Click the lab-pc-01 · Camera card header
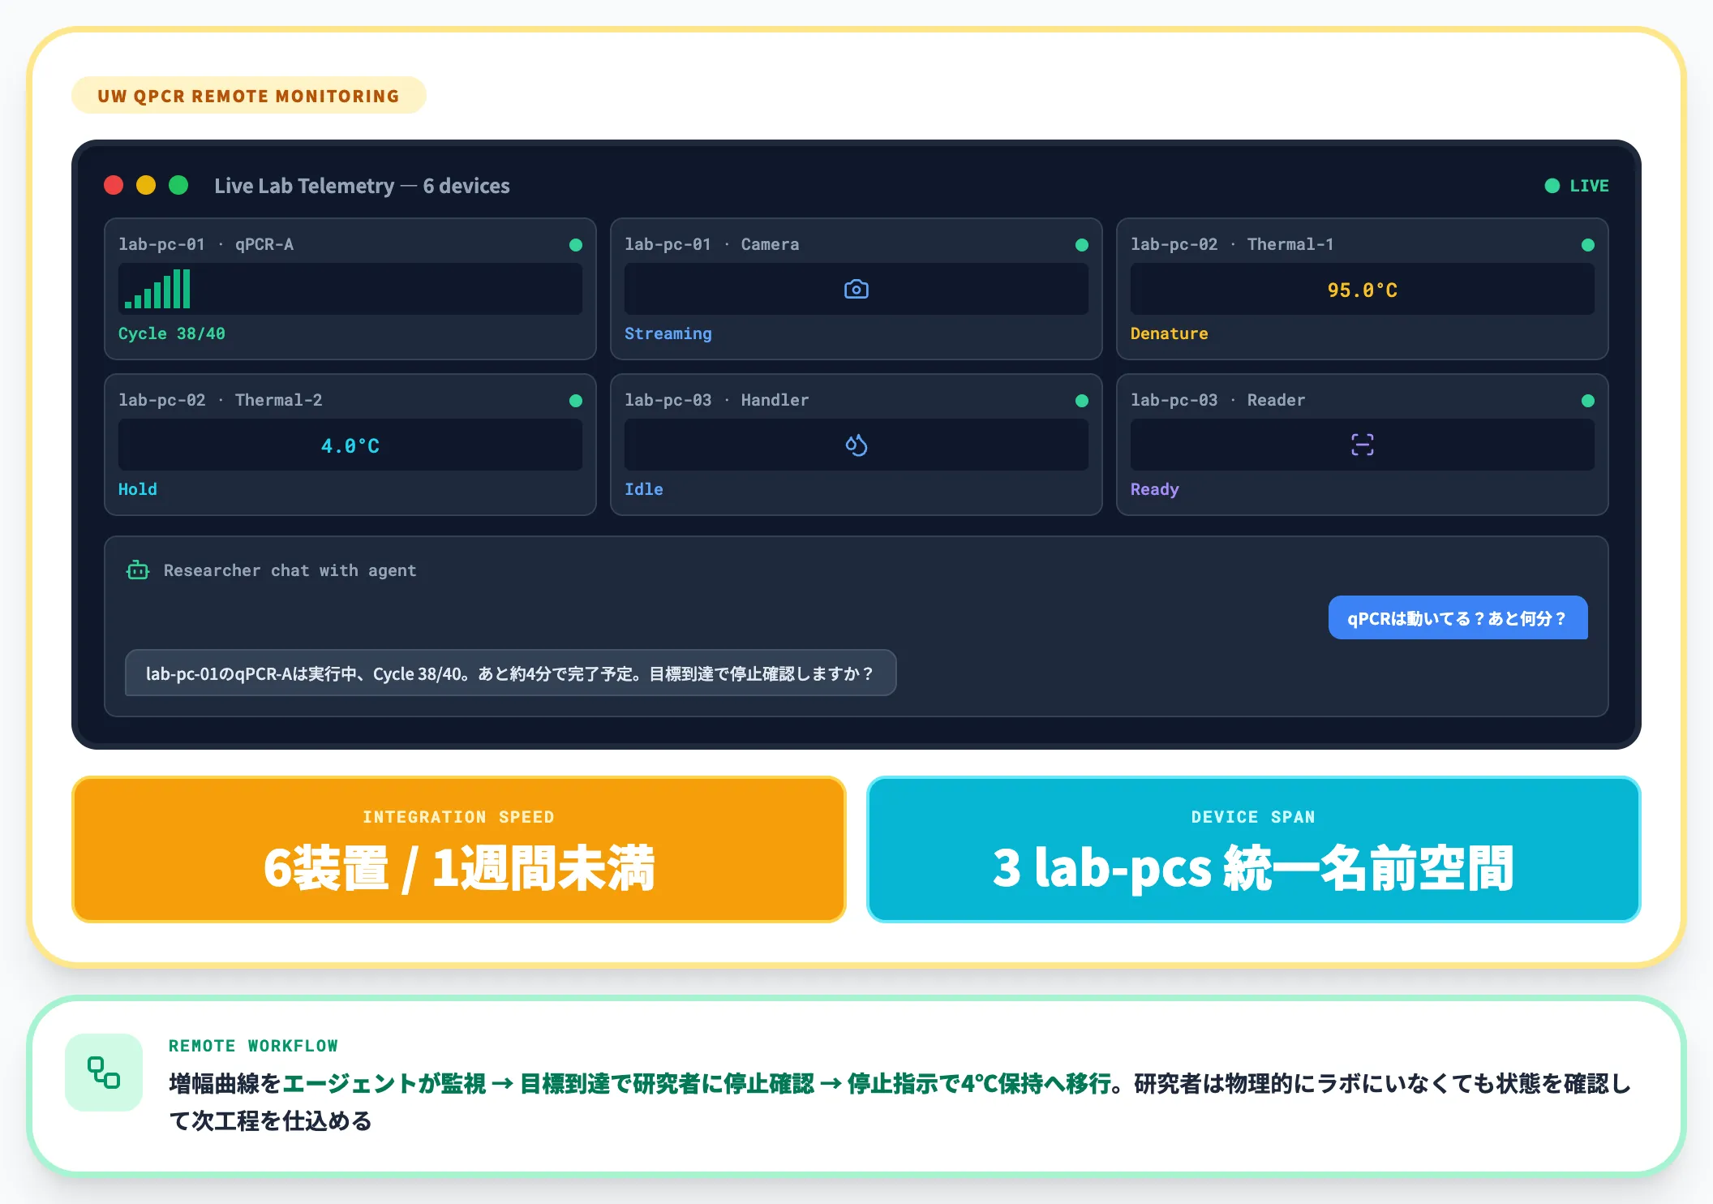 pyautogui.click(x=712, y=244)
